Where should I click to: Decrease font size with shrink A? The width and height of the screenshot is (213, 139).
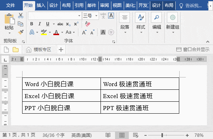tap(93, 32)
